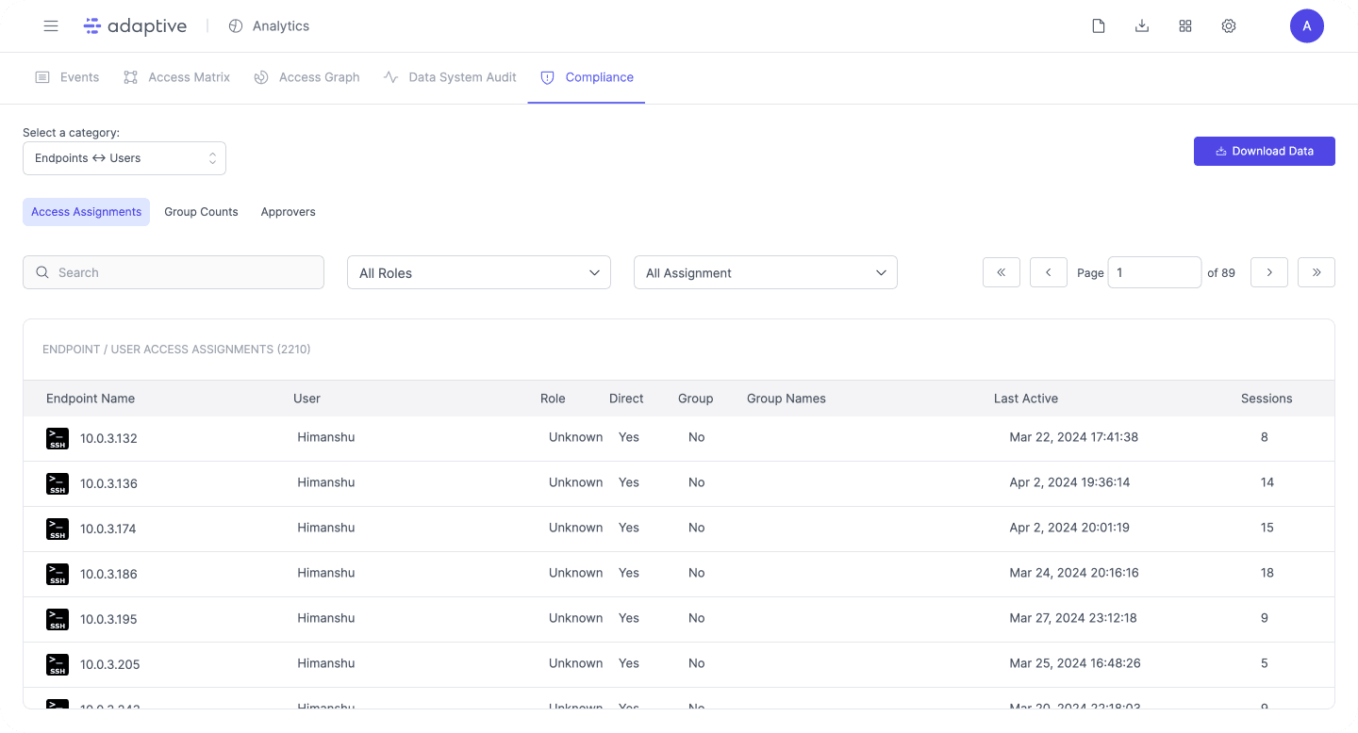
Task: Click the adaptive logo
Action: click(x=135, y=26)
